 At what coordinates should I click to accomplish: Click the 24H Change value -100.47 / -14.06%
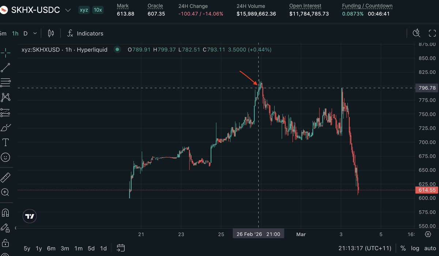coord(201,14)
